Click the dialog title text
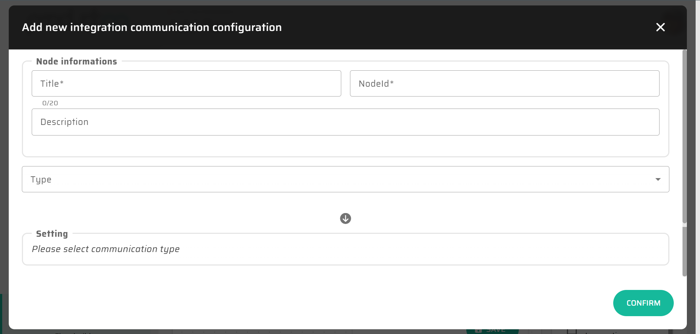The width and height of the screenshot is (700, 334). (x=152, y=27)
